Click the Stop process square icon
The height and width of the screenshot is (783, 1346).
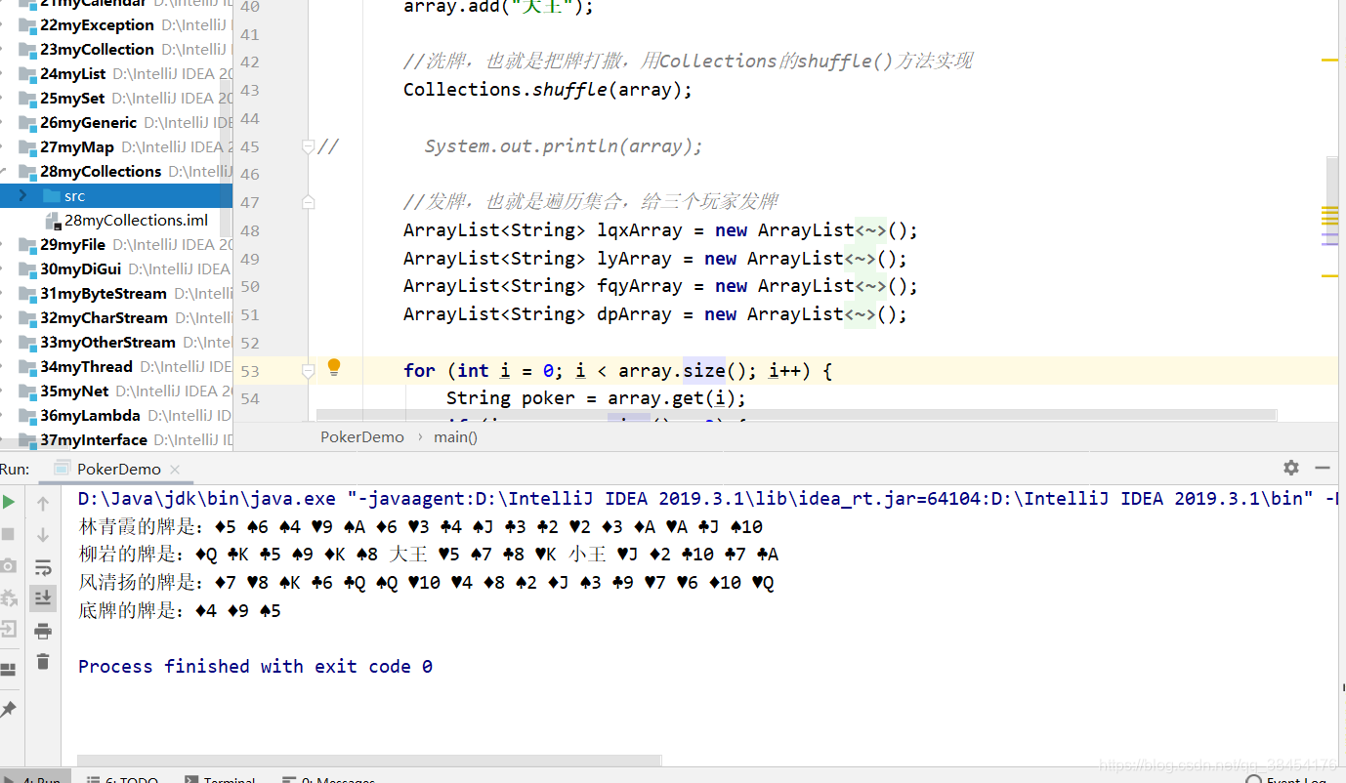(x=9, y=534)
